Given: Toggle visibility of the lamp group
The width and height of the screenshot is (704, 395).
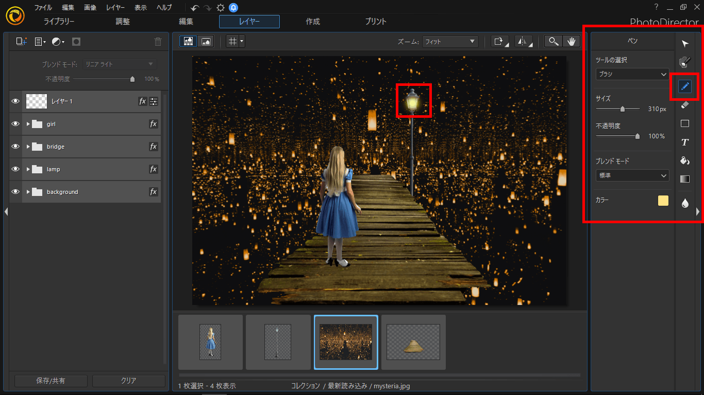Looking at the screenshot, I should pyautogui.click(x=15, y=169).
